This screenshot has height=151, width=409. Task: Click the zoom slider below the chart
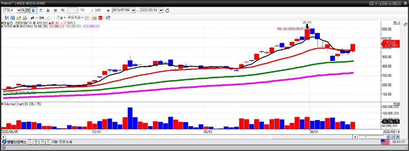(x=371, y=136)
